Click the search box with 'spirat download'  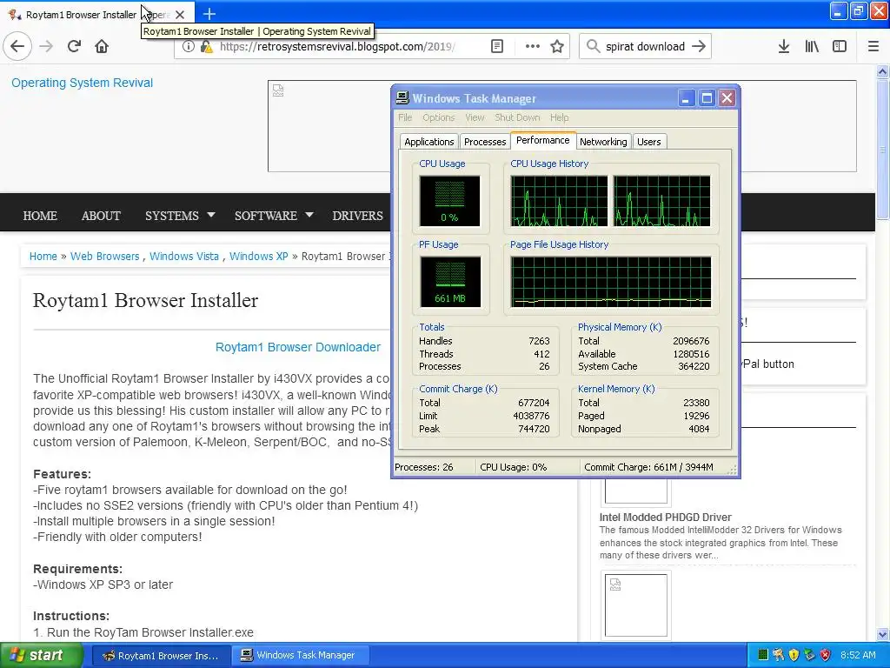click(x=645, y=47)
